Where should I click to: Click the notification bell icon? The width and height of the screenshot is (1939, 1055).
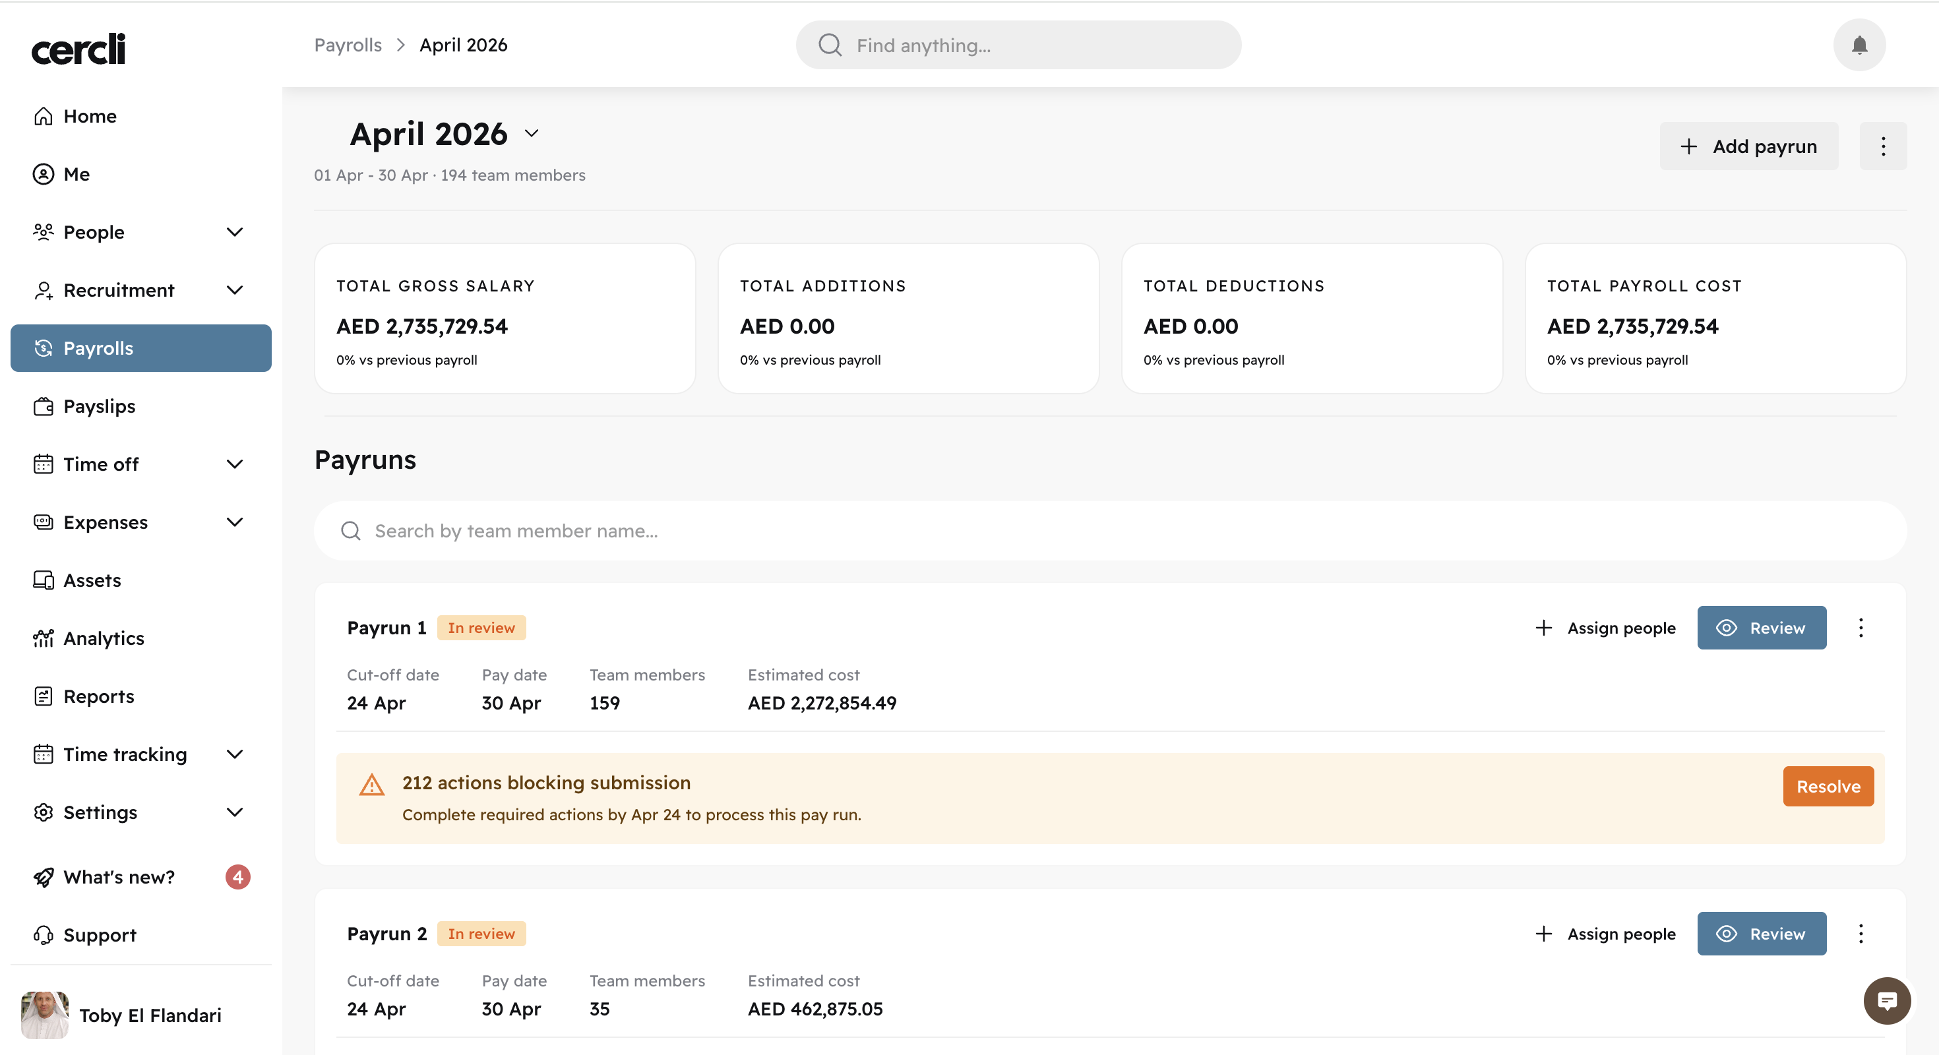click(x=1859, y=45)
